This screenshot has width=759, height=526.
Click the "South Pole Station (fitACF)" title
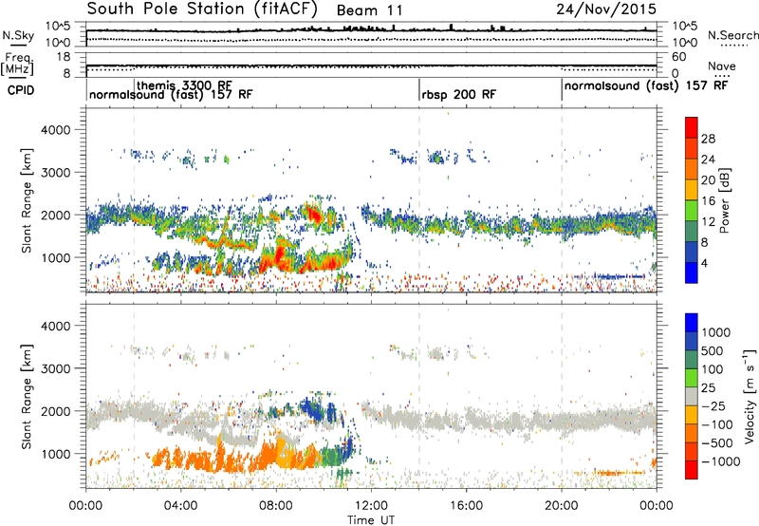(x=202, y=9)
